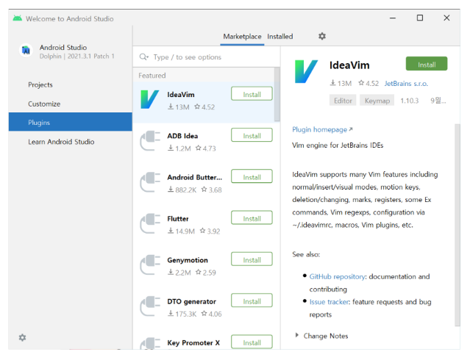
Task: Select the Genymotion plugin name
Action: click(188, 260)
